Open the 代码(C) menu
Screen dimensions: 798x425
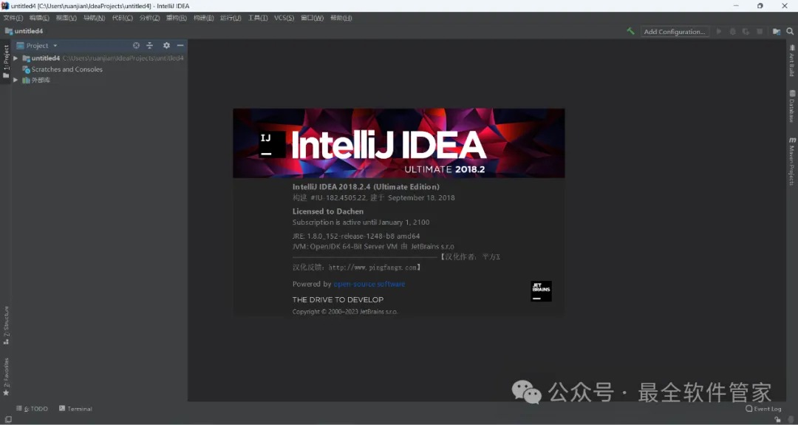point(122,18)
